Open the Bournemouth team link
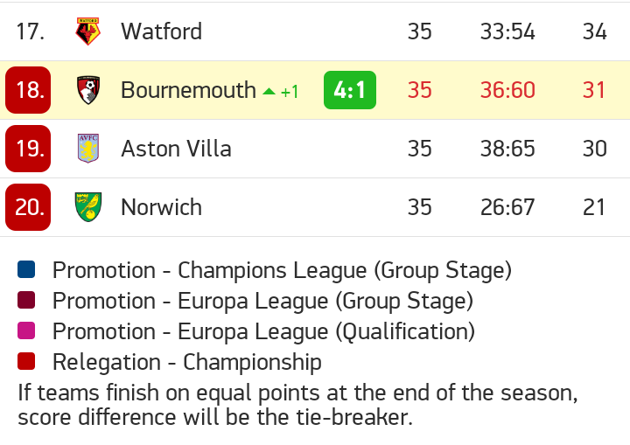This screenshot has width=630, height=445. pyautogui.click(x=188, y=90)
